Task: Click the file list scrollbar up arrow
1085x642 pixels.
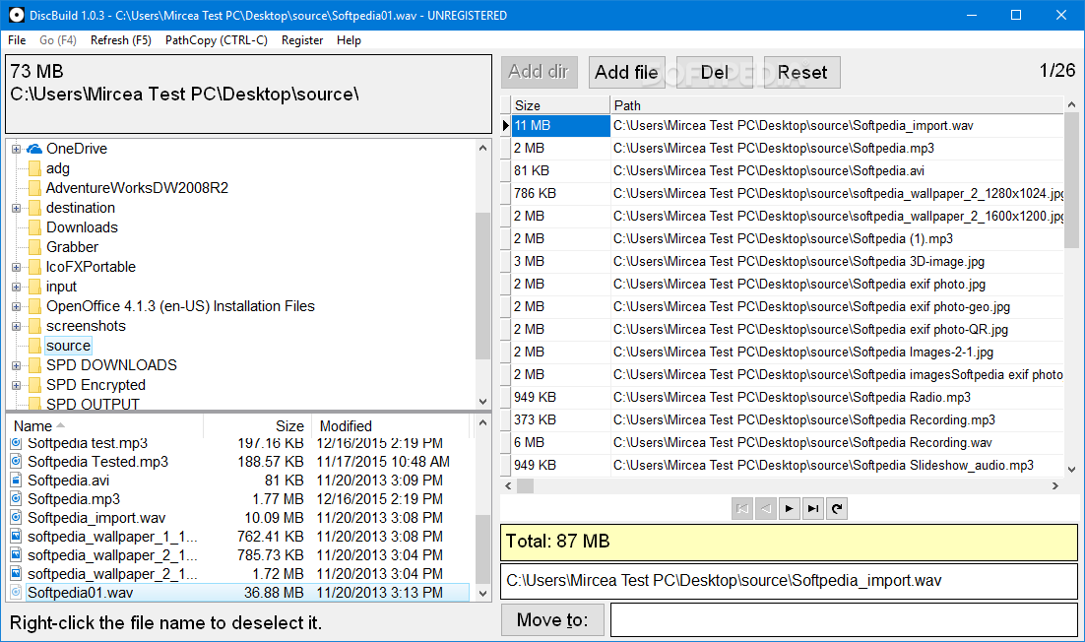Action: (x=483, y=422)
